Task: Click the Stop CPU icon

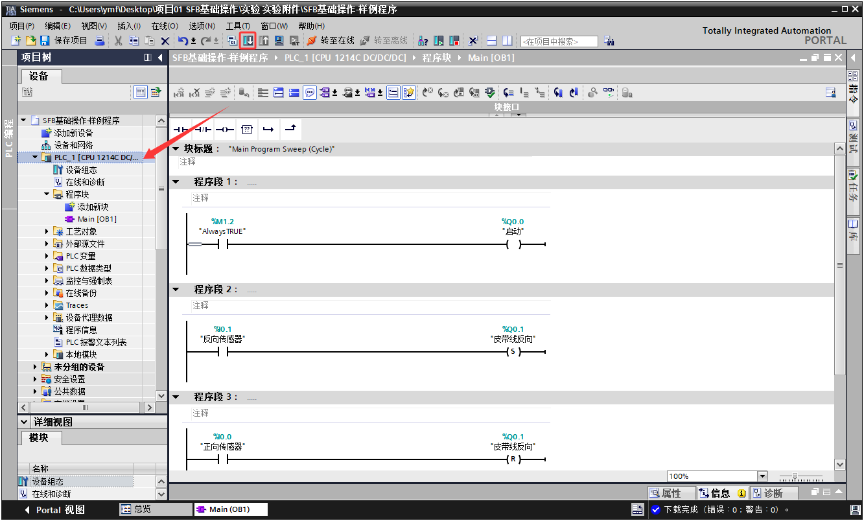Action: pos(454,41)
